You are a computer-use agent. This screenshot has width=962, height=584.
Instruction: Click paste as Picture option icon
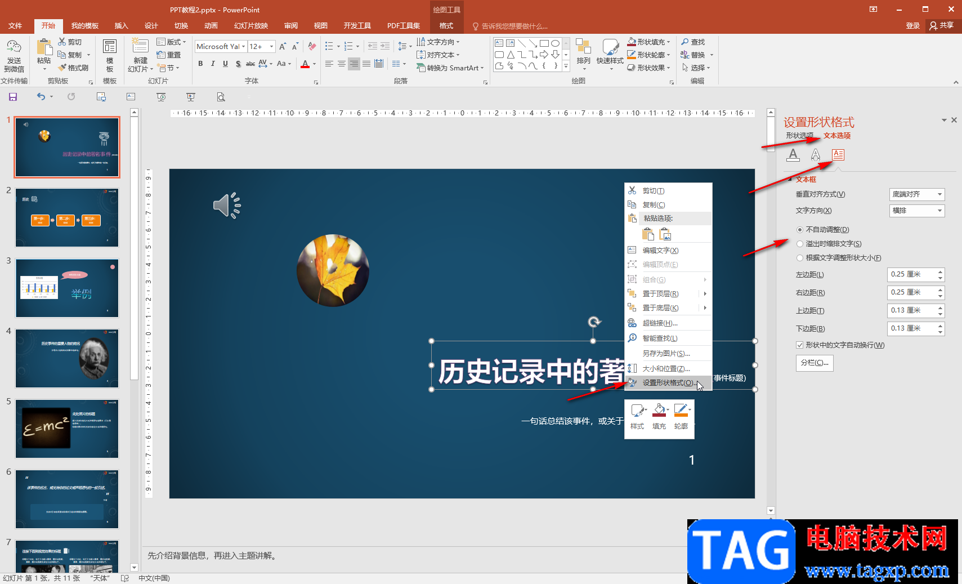click(665, 234)
